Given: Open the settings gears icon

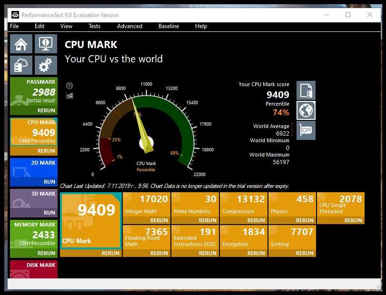Looking at the screenshot, I should pyautogui.click(x=46, y=65).
